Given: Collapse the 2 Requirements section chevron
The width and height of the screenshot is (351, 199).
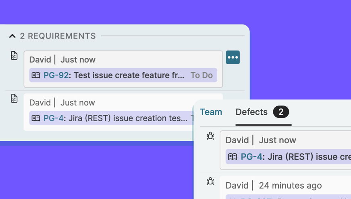Looking at the screenshot, I should pos(12,36).
